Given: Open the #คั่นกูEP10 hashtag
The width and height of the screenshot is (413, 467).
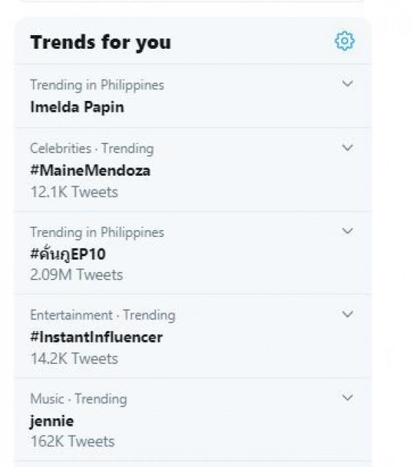Looking at the screenshot, I should (68, 254).
